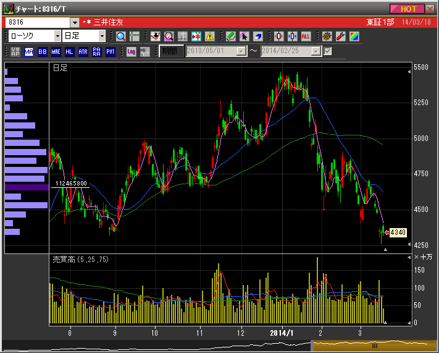Toggle the checkbox beside the end date

tap(328, 51)
